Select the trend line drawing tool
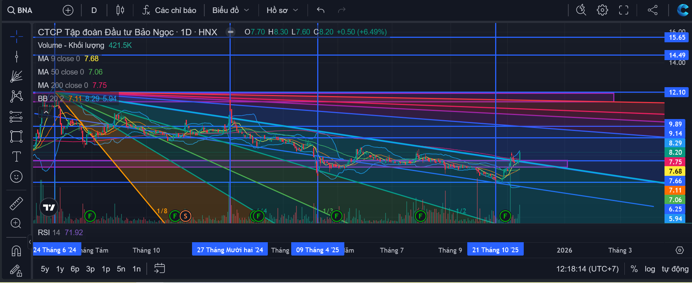Image resolution: width=692 pixels, height=283 pixels. pos(16,56)
